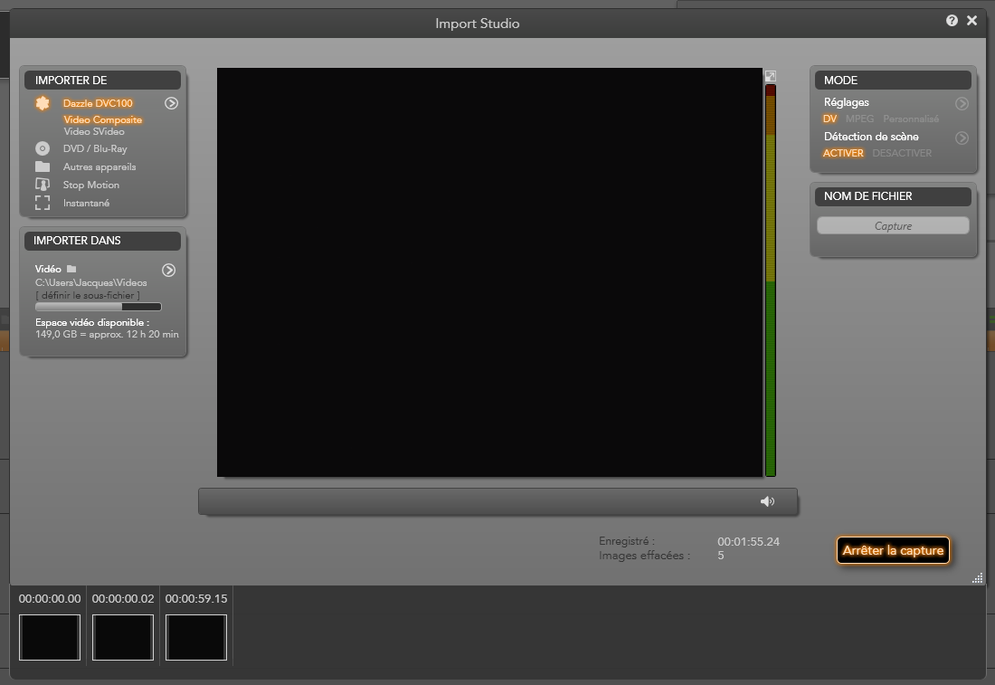The width and height of the screenshot is (995, 685).
Task: Open the Import Studio help icon
Action: [952, 21]
